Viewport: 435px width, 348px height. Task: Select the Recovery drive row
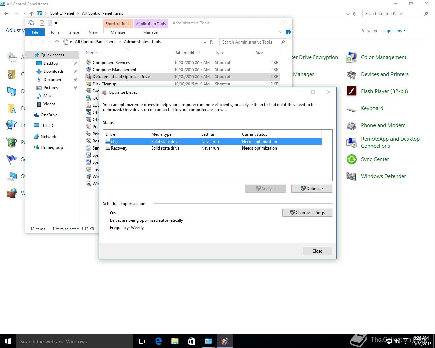click(x=213, y=148)
